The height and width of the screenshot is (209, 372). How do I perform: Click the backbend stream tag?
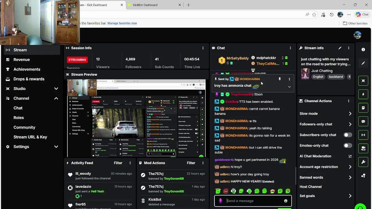[x=336, y=77]
